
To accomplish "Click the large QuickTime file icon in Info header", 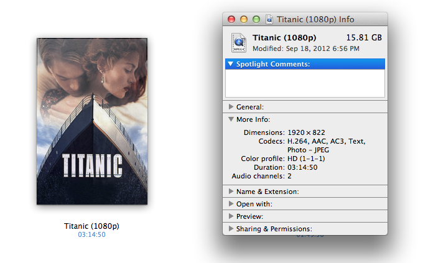I will click(238, 42).
